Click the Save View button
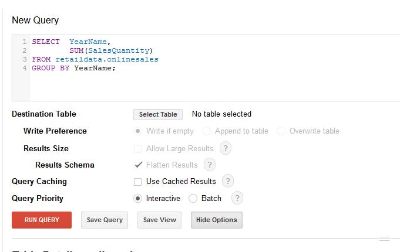Screen dimensions: 400x252 click(160, 220)
